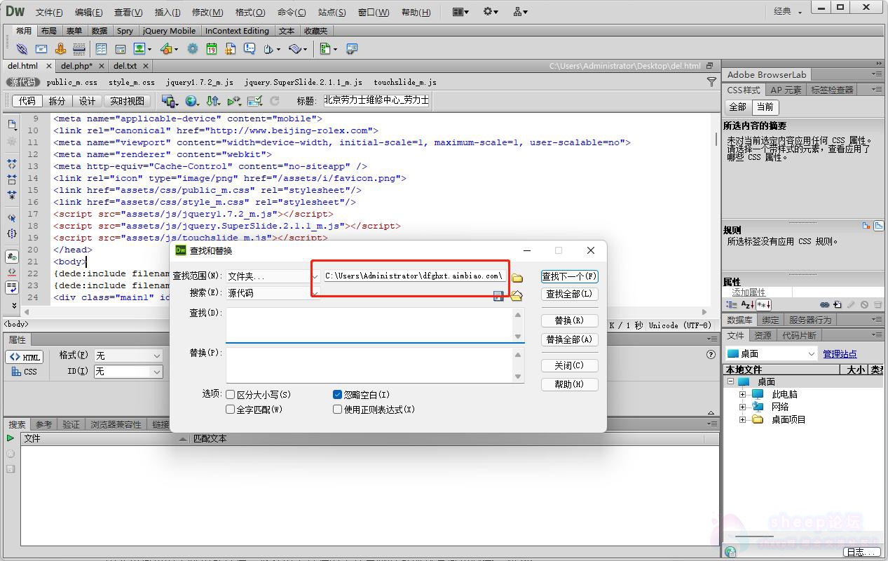Image resolution: width=888 pixels, height=561 pixels.
Task: Toggle Highlight Invalid Code icon
Action: 12,272
